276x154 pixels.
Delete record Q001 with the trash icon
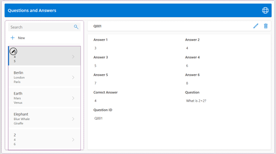click(x=266, y=26)
